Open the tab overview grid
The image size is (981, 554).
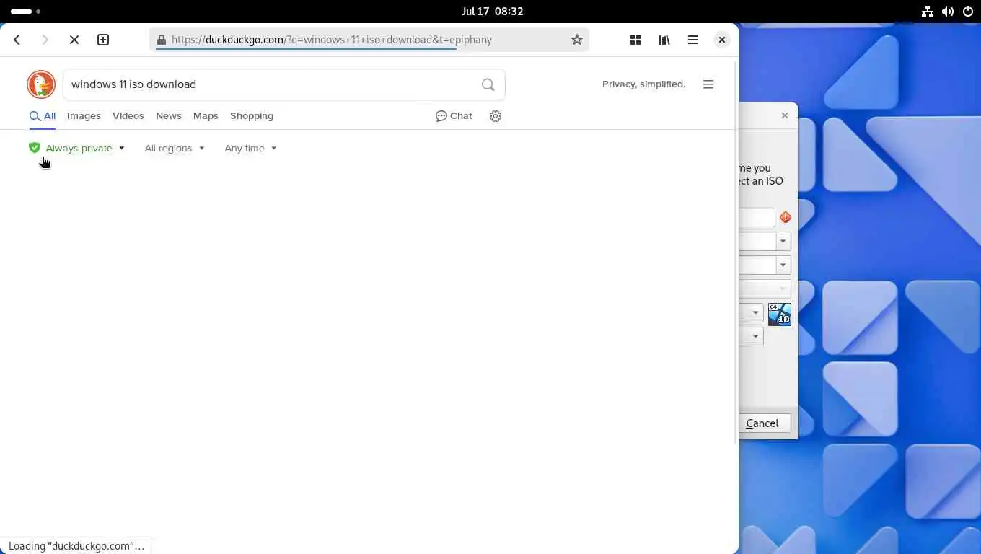(x=635, y=40)
